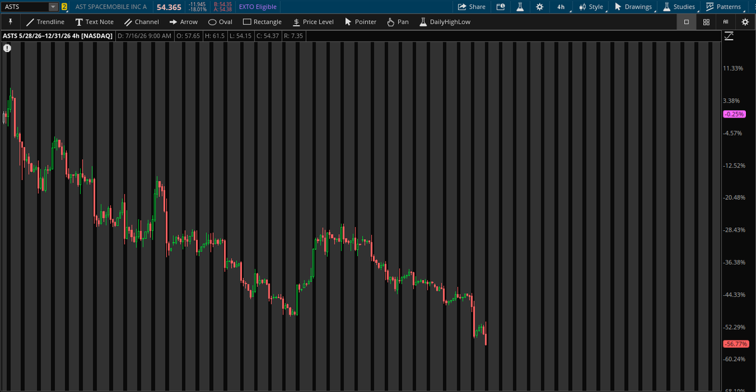Screen dimensions: 756x392
Task: Click the B: 54.35 bid price
Action: (x=223, y=4)
